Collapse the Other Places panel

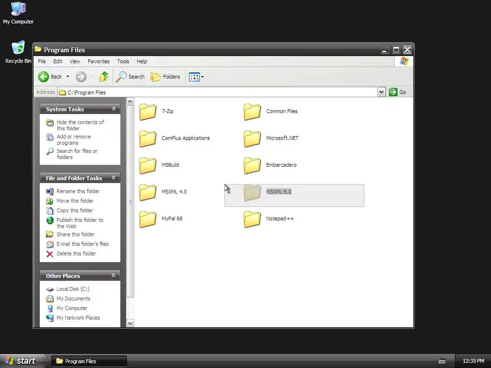click(x=113, y=276)
